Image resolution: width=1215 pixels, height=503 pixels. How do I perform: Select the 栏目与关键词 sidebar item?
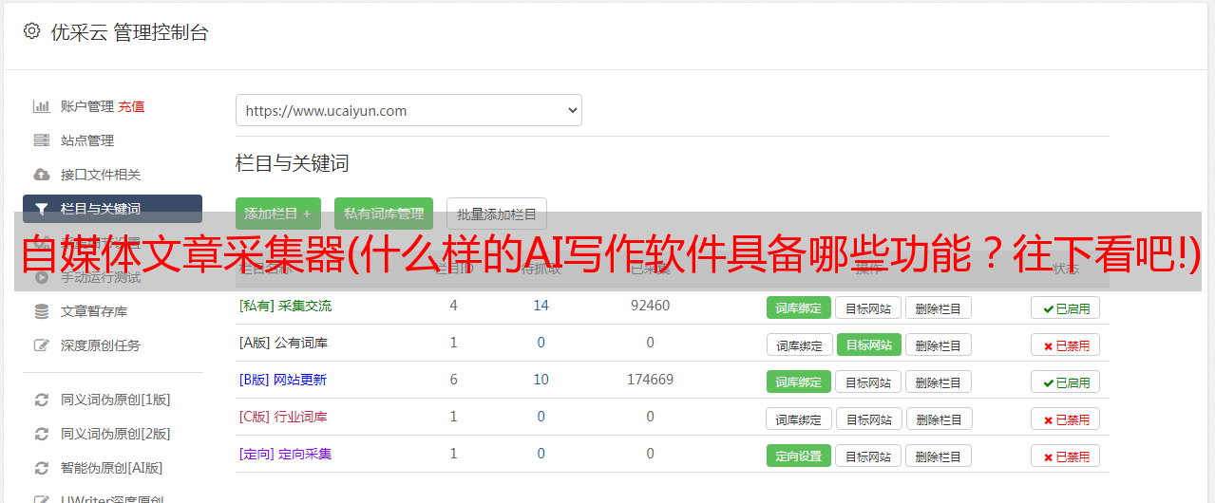(112, 209)
